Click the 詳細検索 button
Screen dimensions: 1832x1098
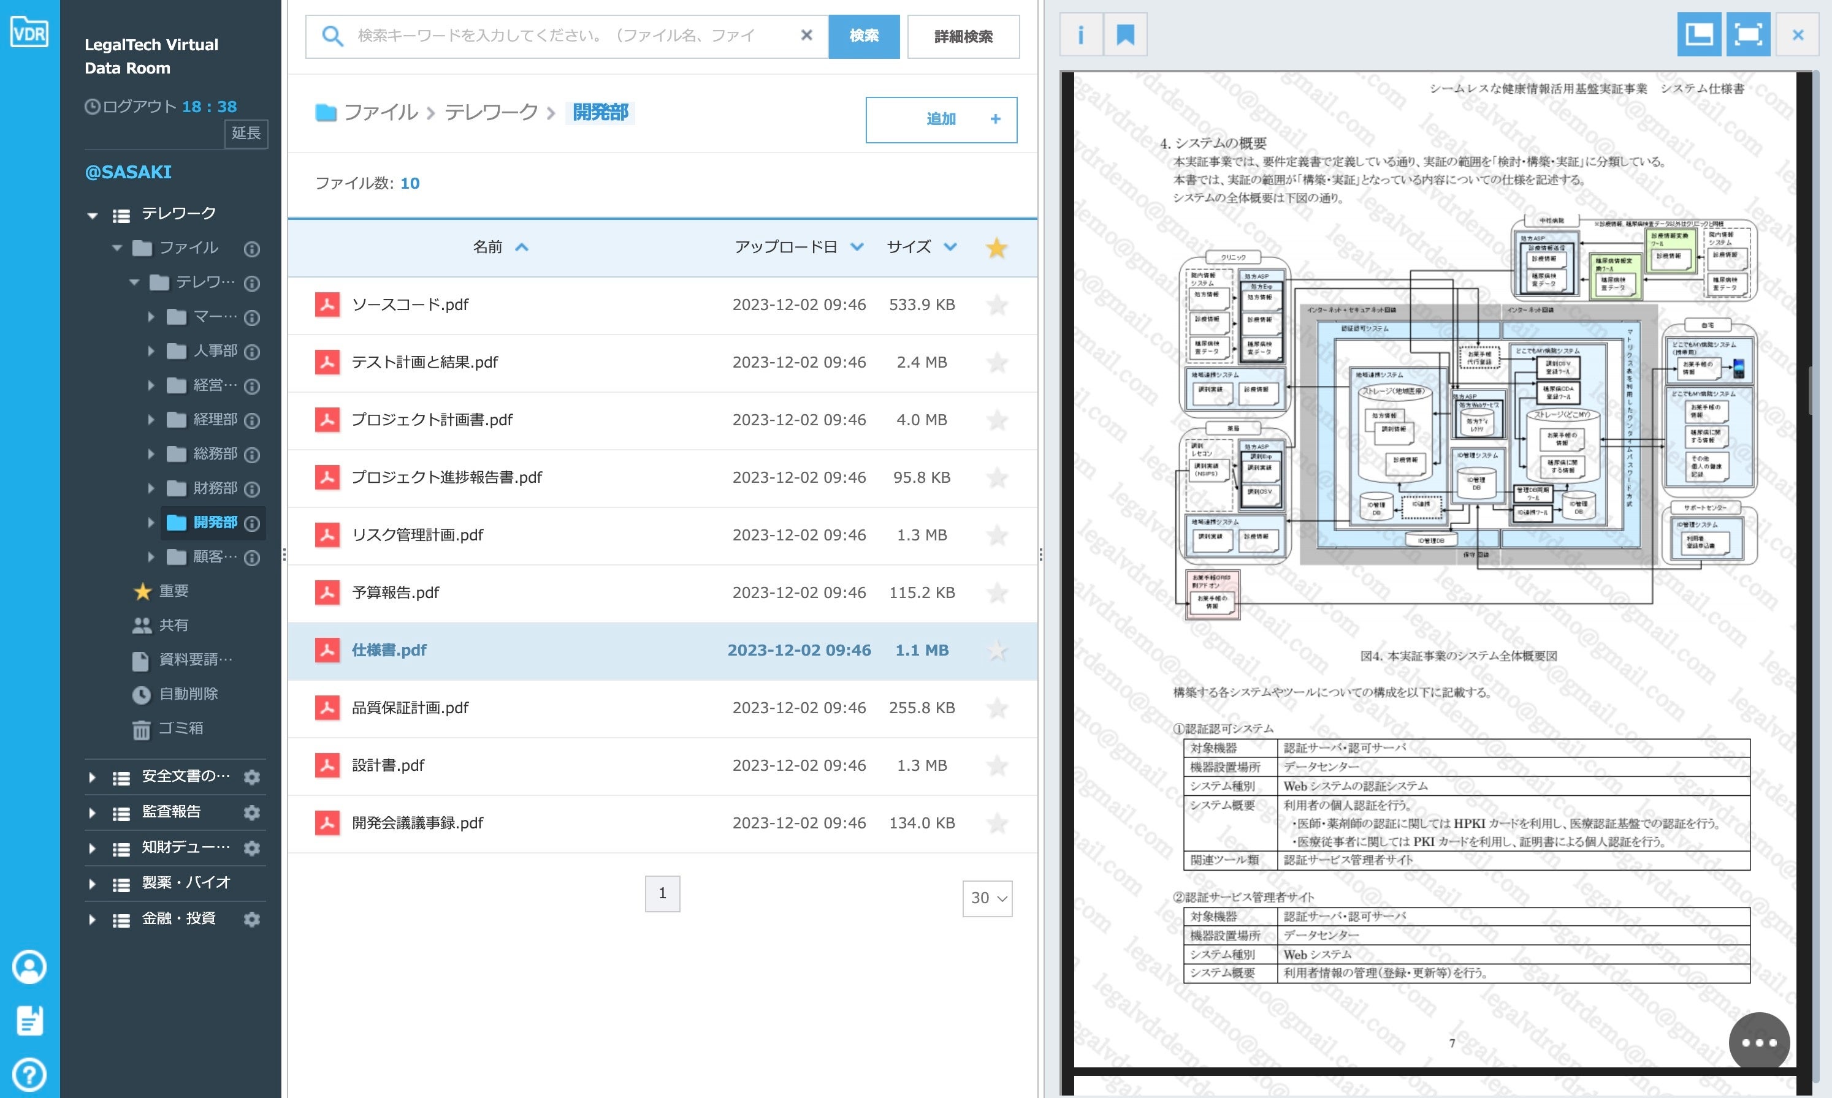(963, 36)
